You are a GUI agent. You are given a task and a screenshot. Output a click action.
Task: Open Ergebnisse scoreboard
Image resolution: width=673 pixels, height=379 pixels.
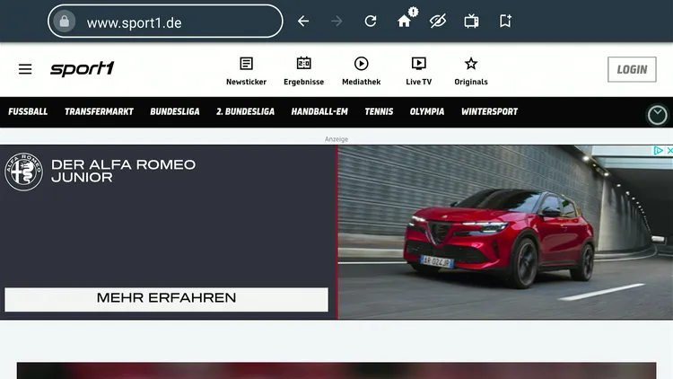pyautogui.click(x=303, y=71)
